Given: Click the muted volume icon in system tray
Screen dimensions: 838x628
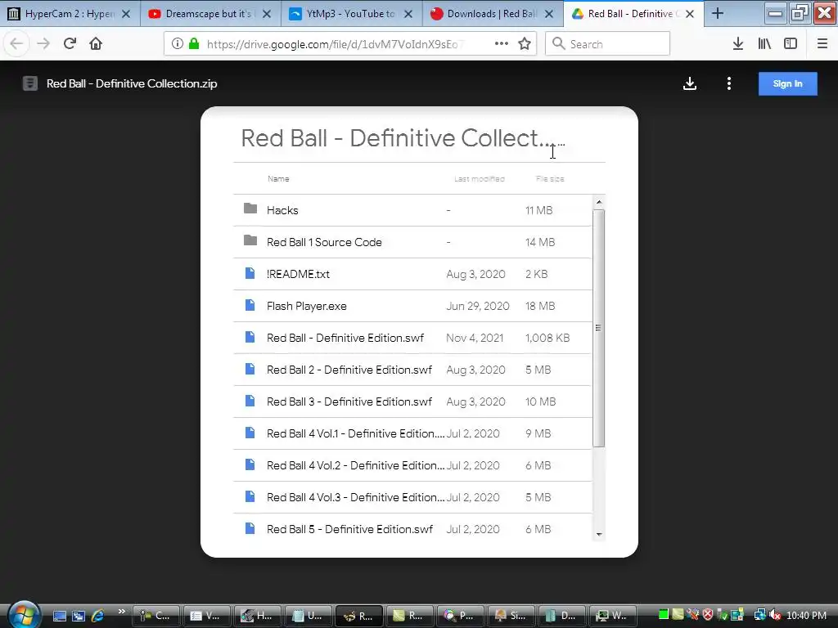Looking at the screenshot, I should click(x=775, y=616).
